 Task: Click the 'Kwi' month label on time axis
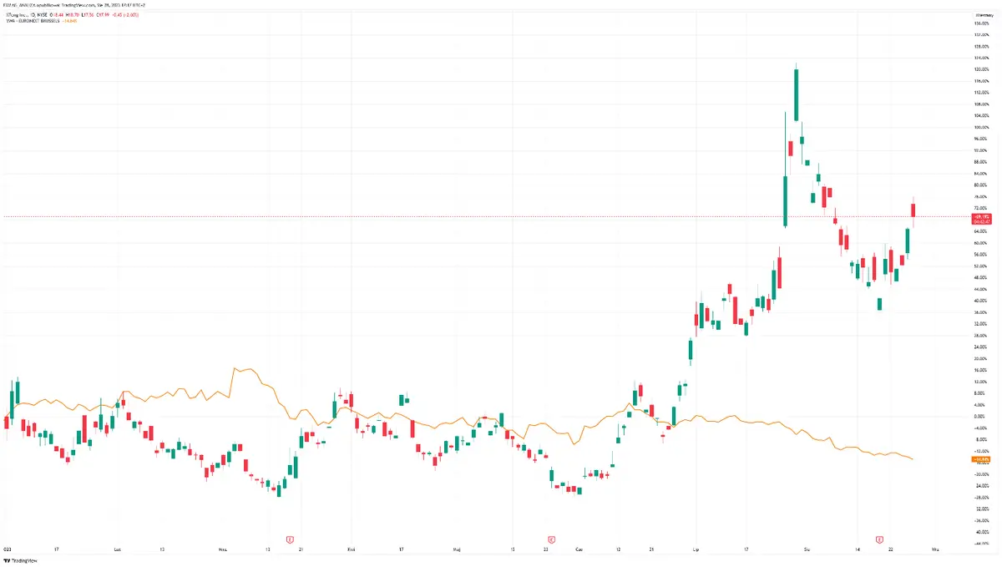point(351,550)
